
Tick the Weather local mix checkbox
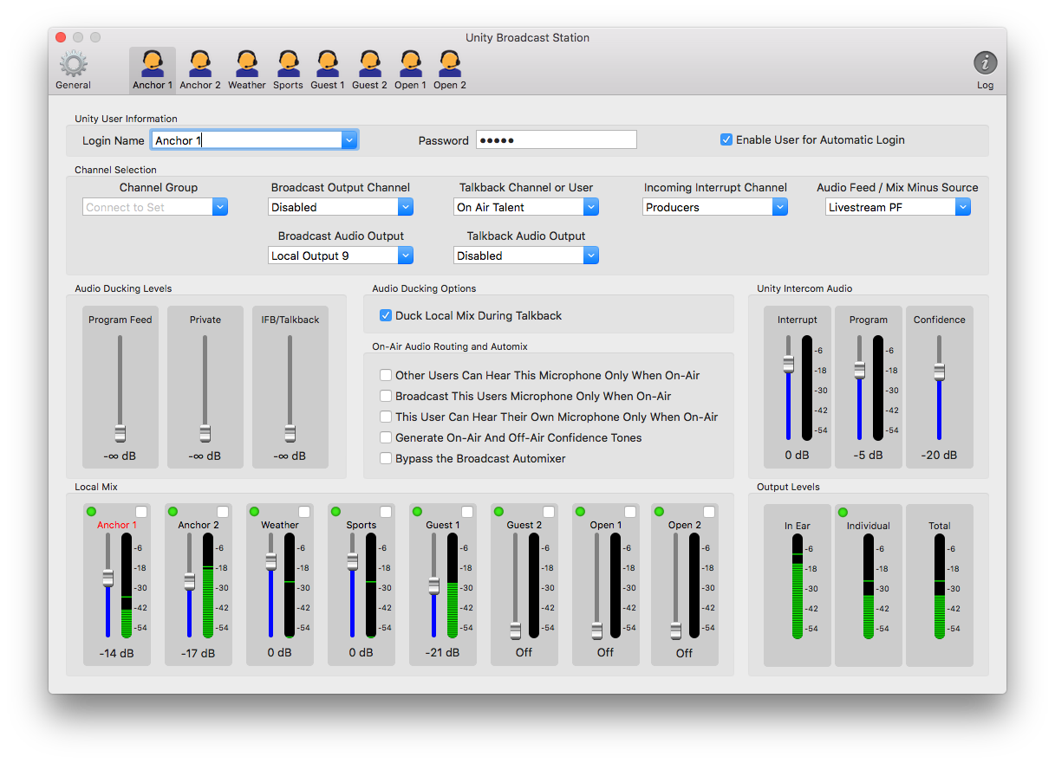[304, 512]
